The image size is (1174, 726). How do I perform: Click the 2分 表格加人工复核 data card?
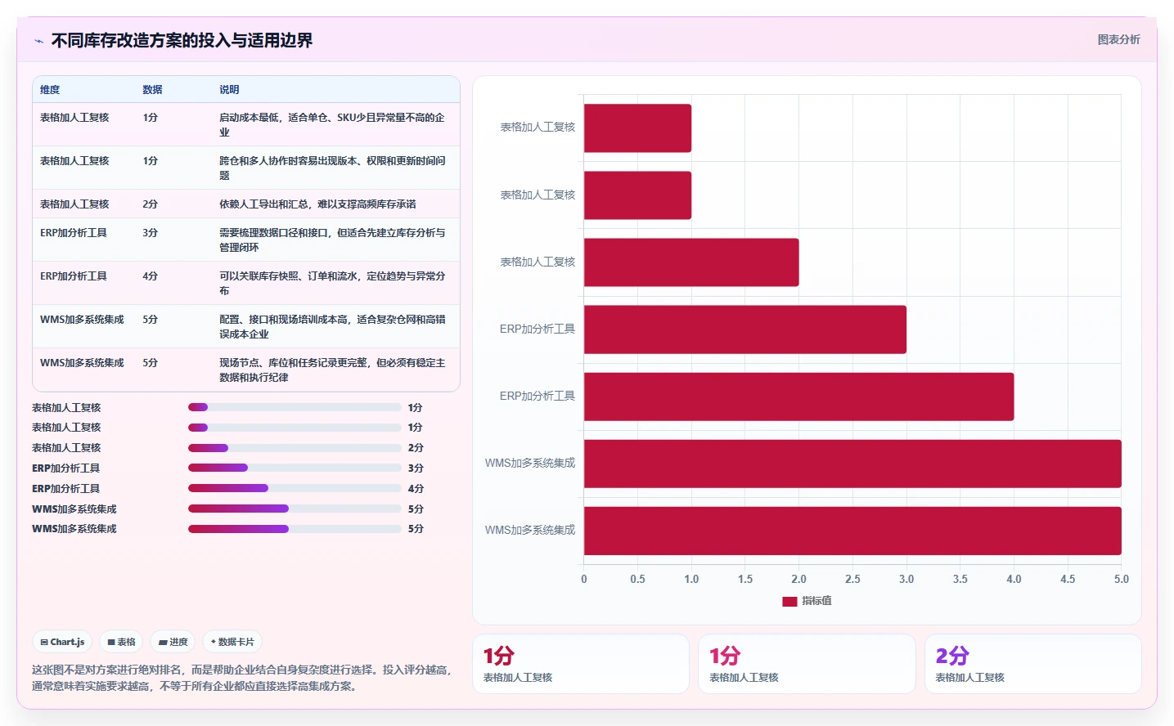click(1033, 664)
